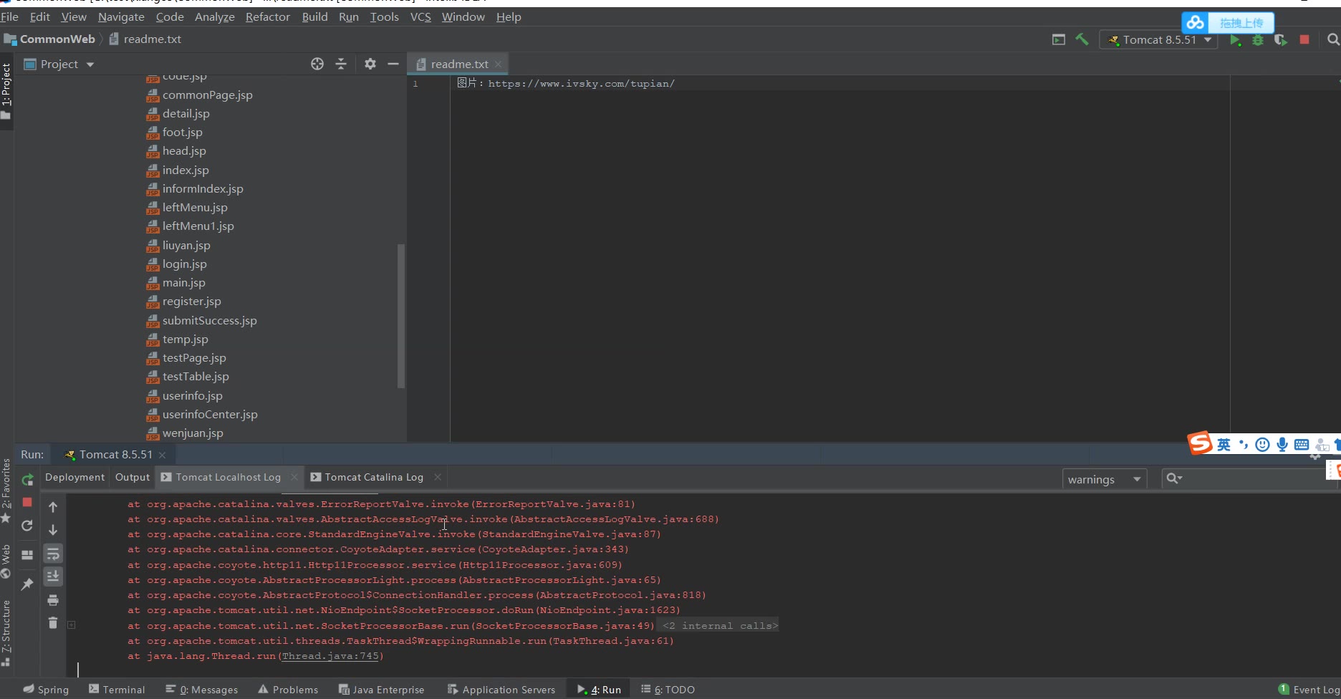Run Tomcat with the green play icon
Screen dimensions: 1341x699
1235,40
